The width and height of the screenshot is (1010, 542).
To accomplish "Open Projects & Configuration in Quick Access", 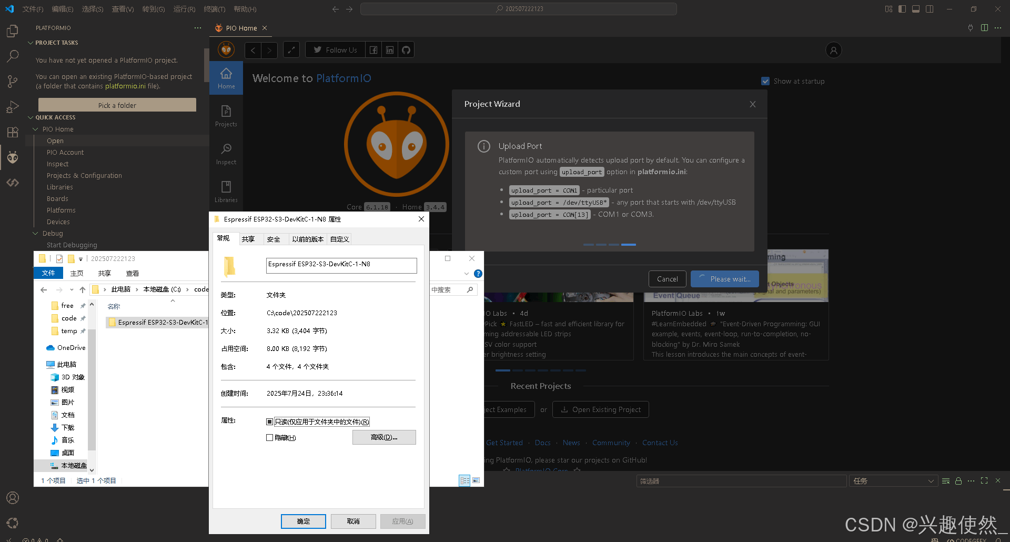I will (84, 175).
